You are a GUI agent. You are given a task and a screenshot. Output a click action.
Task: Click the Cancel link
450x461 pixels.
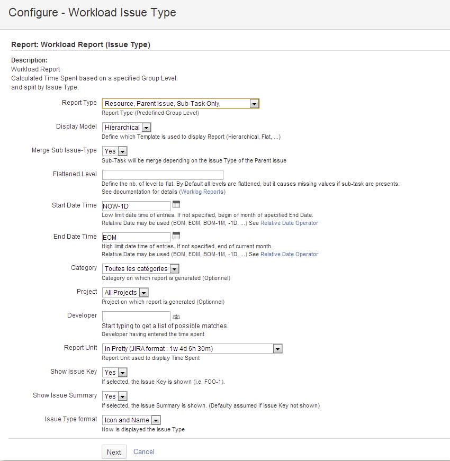(x=144, y=451)
